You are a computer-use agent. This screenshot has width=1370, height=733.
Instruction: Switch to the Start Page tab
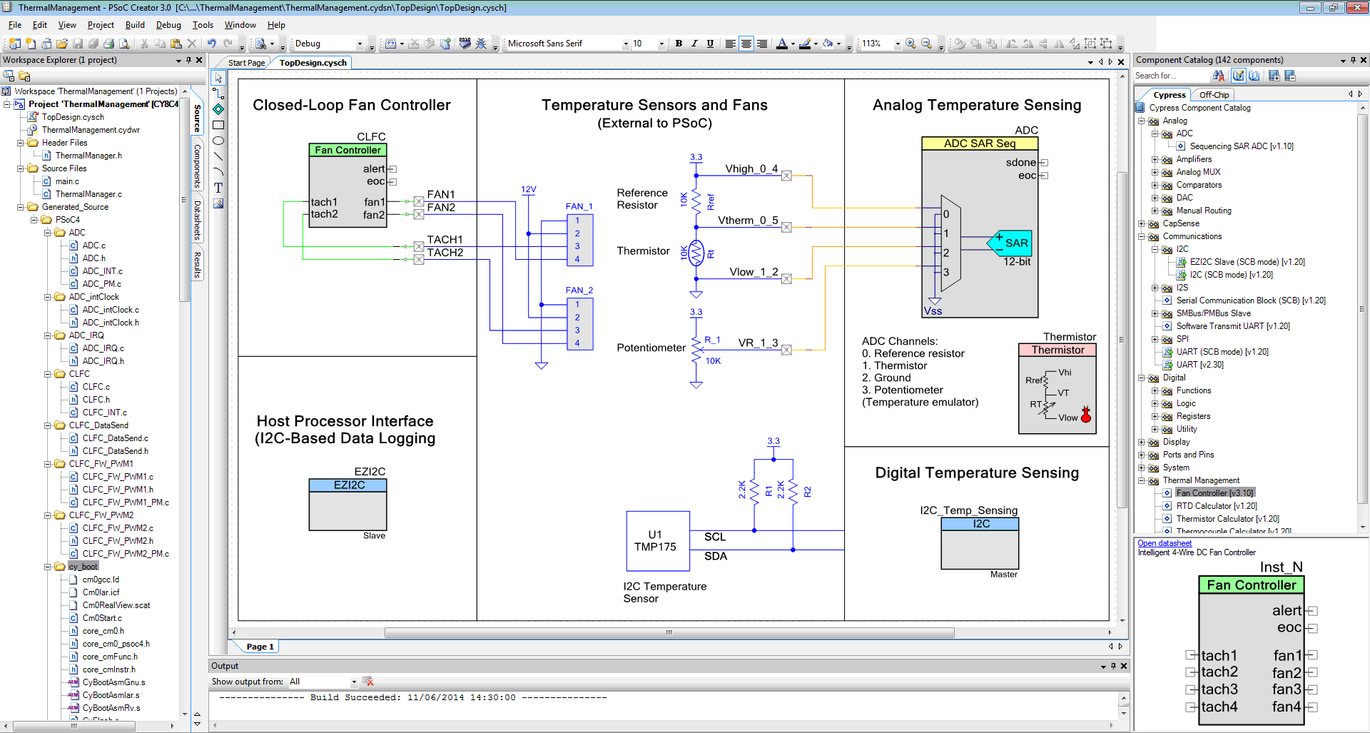[246, 63]
